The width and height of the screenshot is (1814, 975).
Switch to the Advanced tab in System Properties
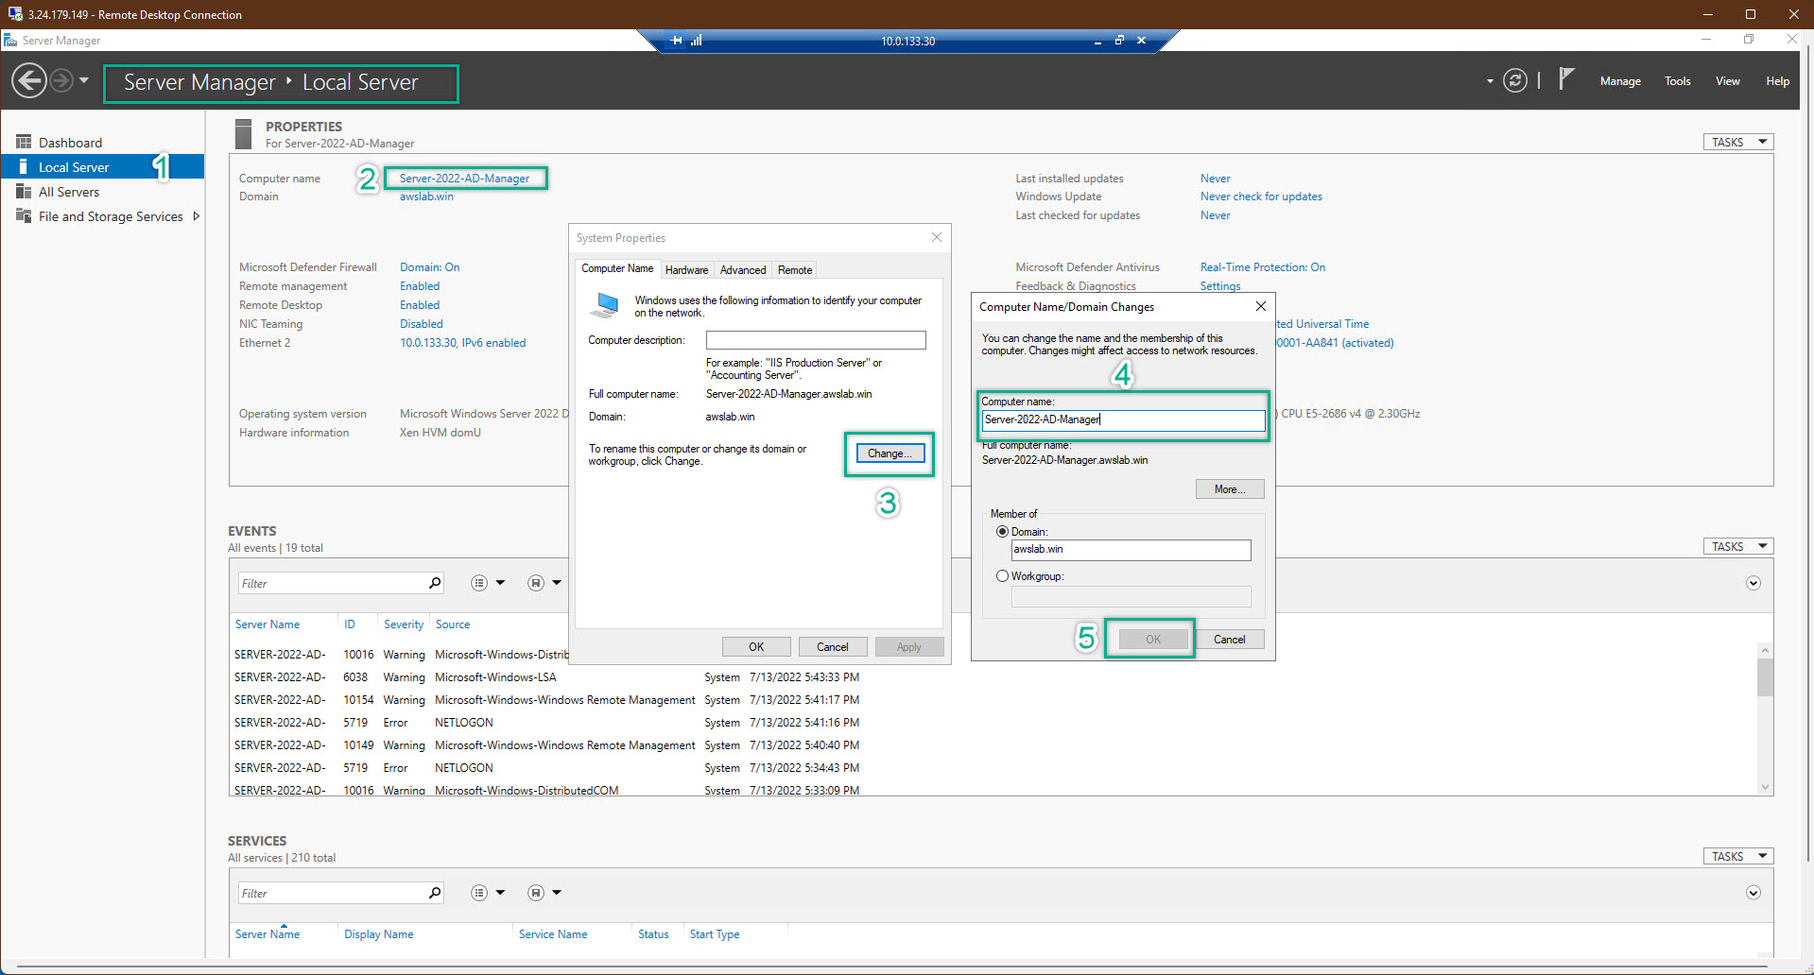pyautogui.click(x=743, y=270)
